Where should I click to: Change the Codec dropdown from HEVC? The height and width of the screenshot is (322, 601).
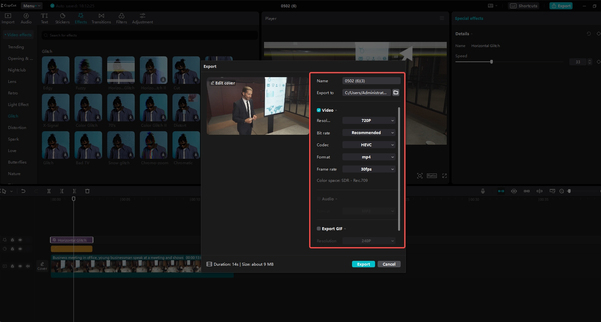click(368, 145)
